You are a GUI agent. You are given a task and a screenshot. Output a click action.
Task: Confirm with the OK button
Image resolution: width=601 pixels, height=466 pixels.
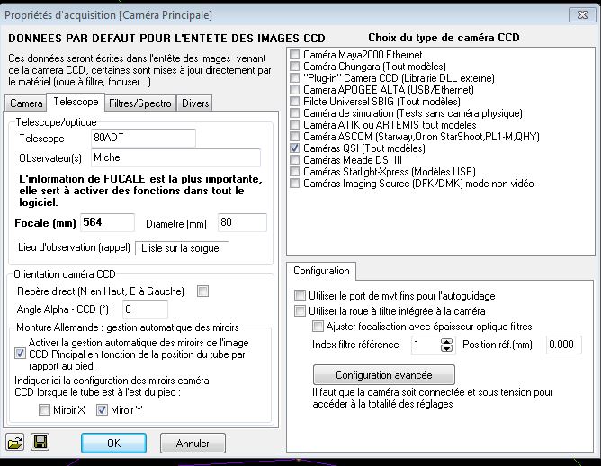[113, 444]
